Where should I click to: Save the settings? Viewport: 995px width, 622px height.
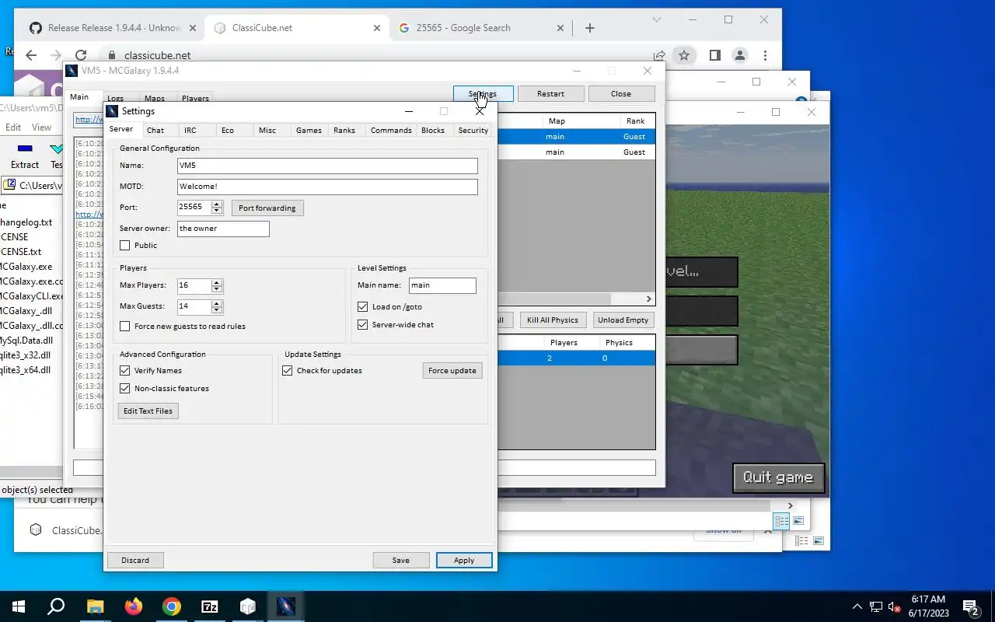pos(401,561)
